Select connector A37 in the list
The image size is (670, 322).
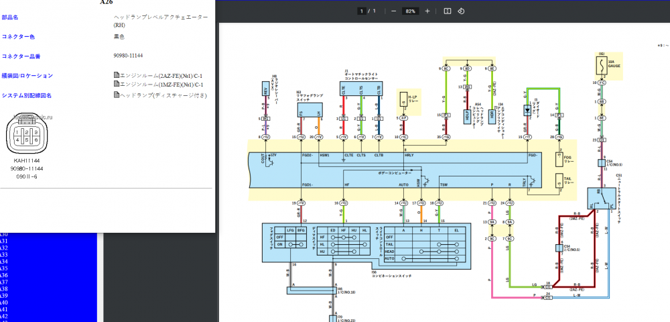4,282
